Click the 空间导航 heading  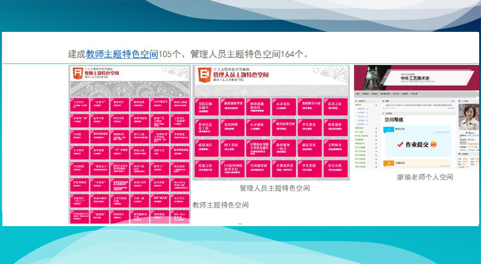pyautogui.click(x=393, y=119)
